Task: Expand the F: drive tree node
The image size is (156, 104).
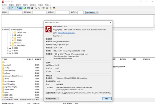Action: click(8, 51)
